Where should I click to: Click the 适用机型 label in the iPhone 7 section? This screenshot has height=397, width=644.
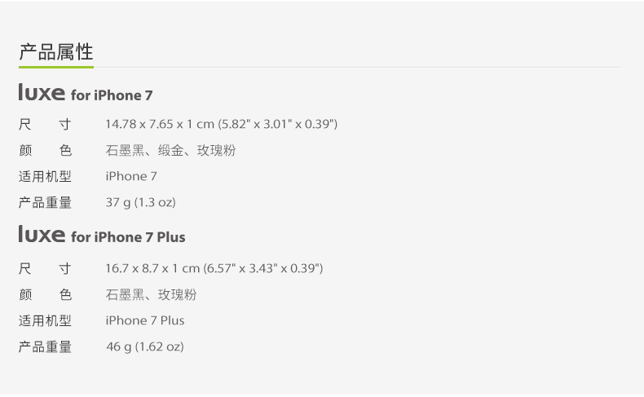point(45,176)
